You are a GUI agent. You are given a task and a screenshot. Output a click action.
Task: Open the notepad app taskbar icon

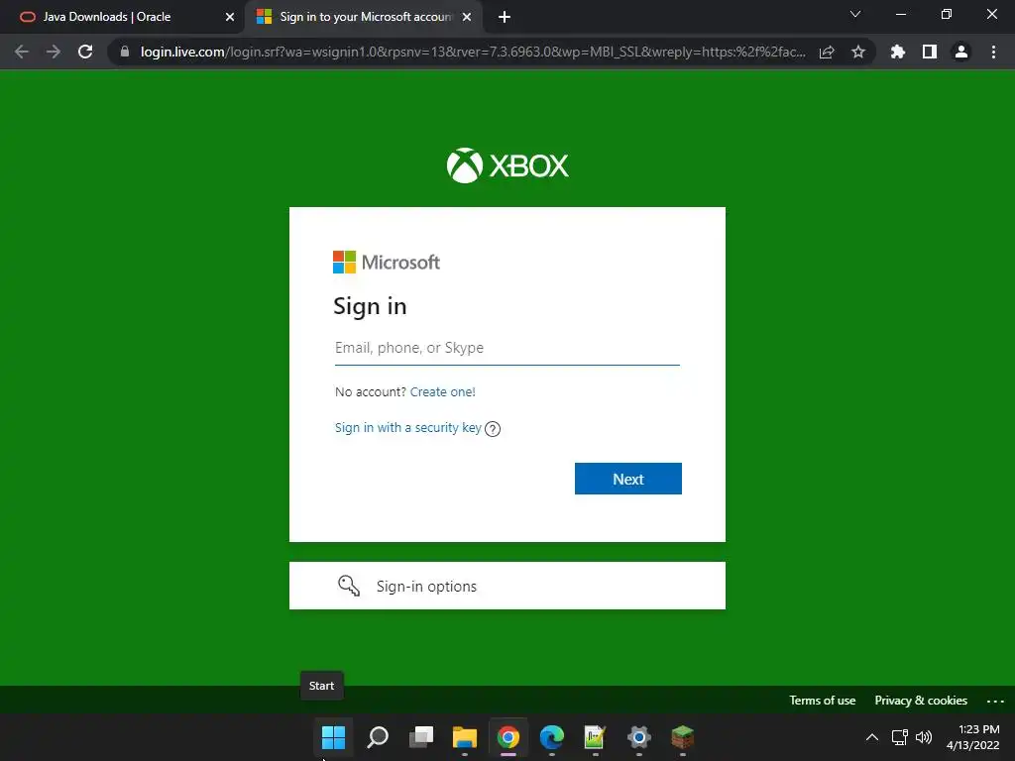tap(595, 736)
